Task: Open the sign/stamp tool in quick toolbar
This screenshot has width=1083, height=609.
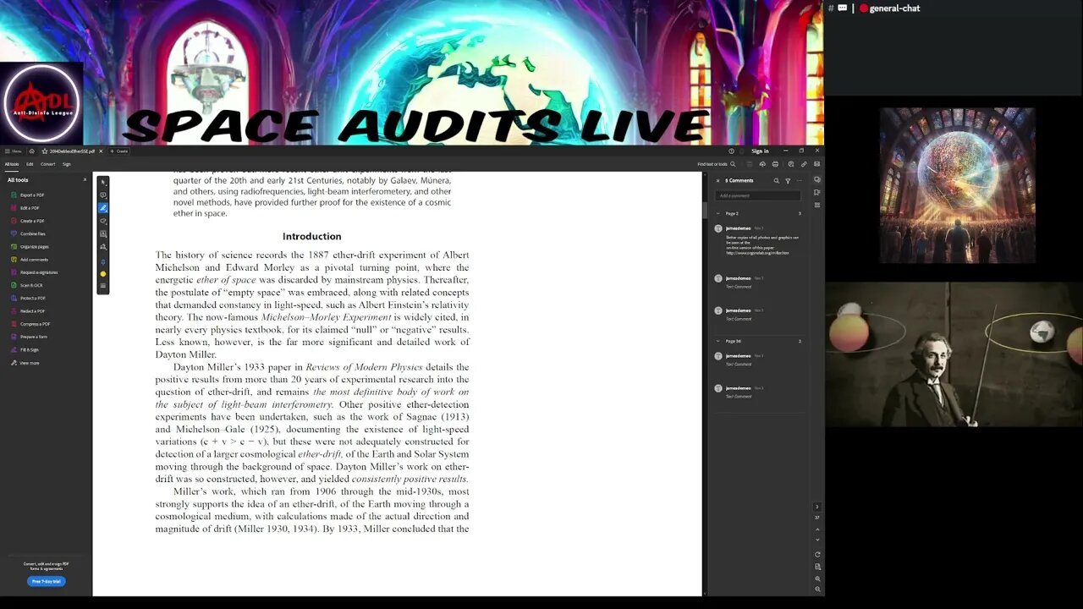Action: pyautogui.click(x=103, y=247)
